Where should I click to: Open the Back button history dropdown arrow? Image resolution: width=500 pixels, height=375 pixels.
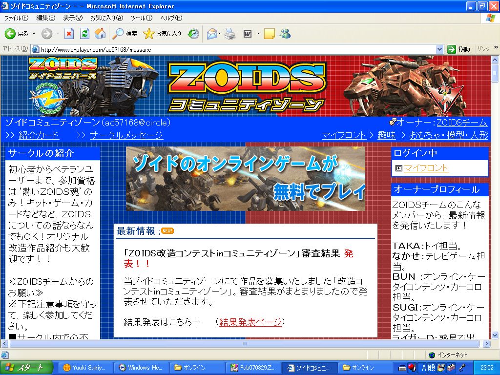tap(34, 34)
